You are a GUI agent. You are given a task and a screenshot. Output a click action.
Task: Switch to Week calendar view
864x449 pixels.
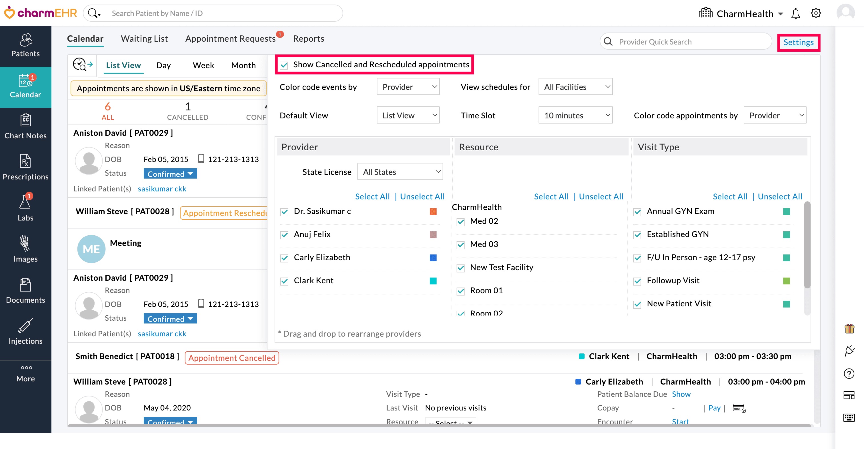click(203, 66)
